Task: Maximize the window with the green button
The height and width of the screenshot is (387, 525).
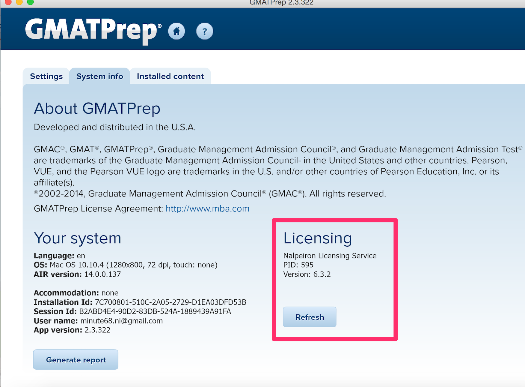Action: (30, 2)
